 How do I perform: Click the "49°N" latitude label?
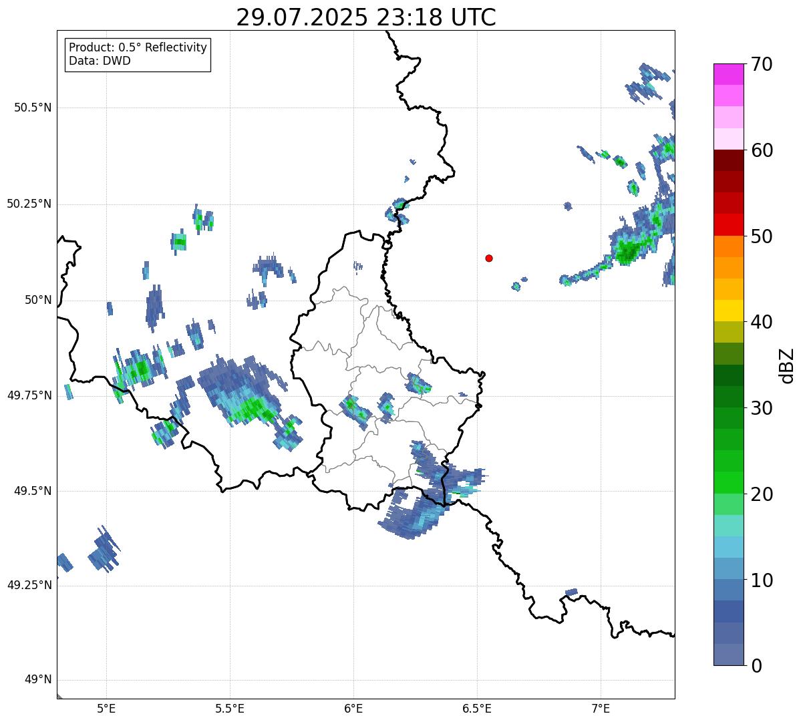38,680
